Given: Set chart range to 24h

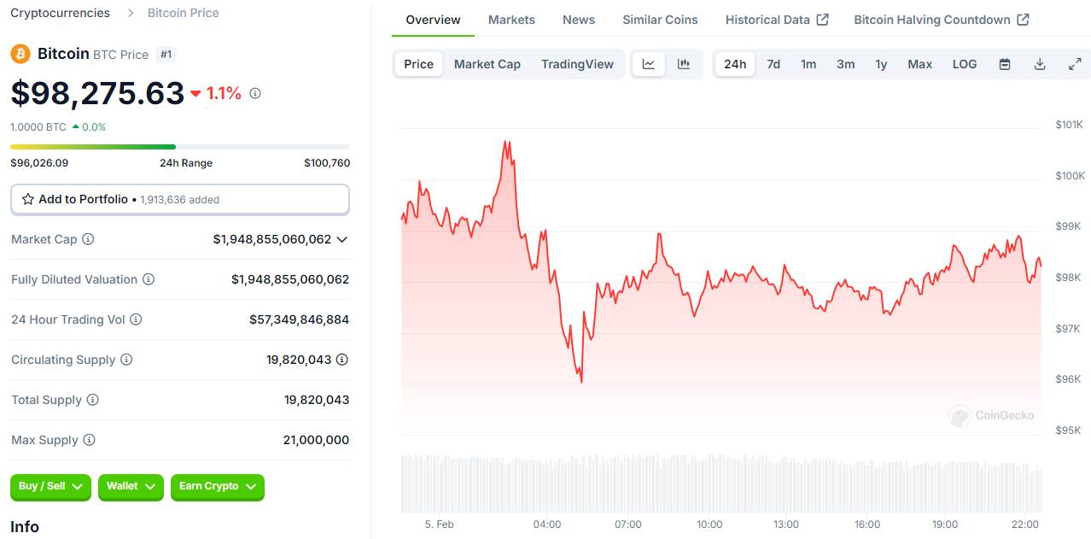Looking at the screenshot, I should pos(735,64).
